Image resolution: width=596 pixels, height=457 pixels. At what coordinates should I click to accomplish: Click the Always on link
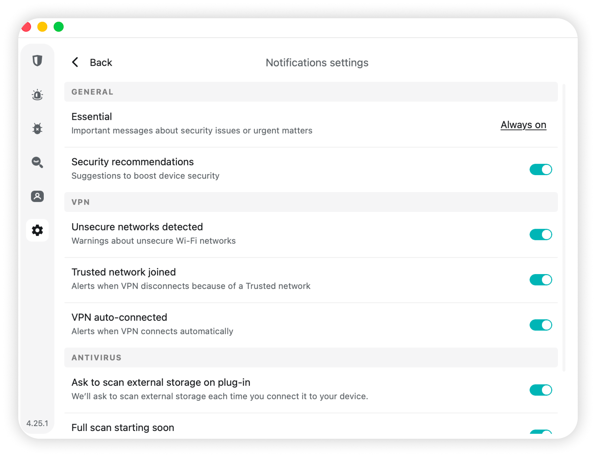click(523, 125)
